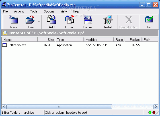Sort by the Name column header
Screen dimensions: 160x116
pyautogui.click(x=20, y=39)
